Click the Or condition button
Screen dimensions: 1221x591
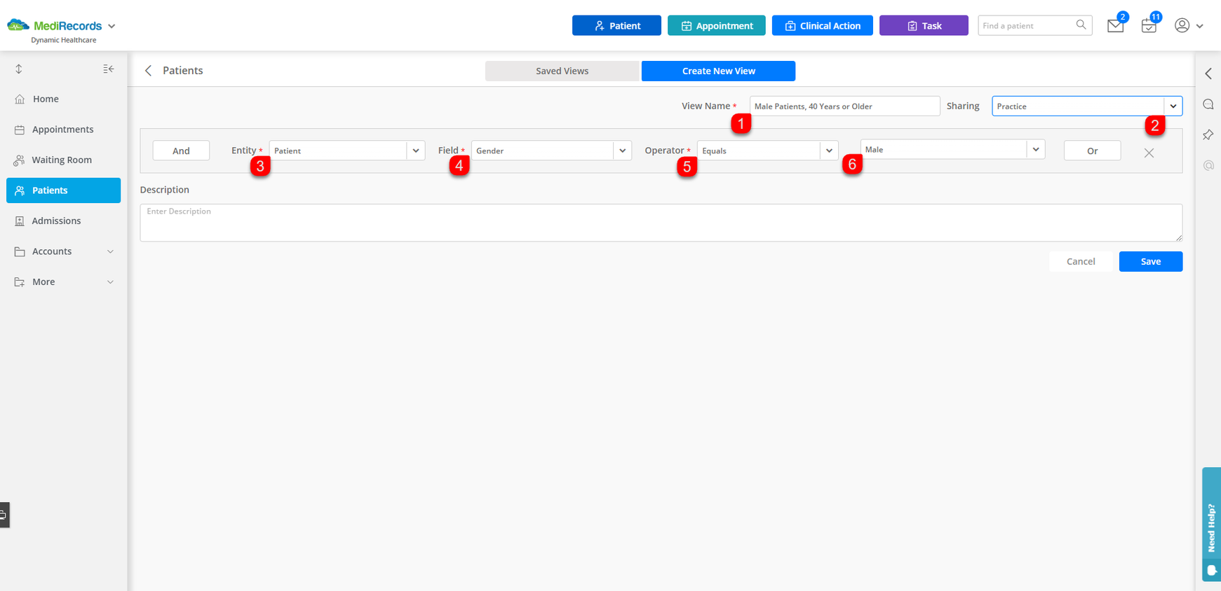pyautogui.click(x=1092, y=151)
